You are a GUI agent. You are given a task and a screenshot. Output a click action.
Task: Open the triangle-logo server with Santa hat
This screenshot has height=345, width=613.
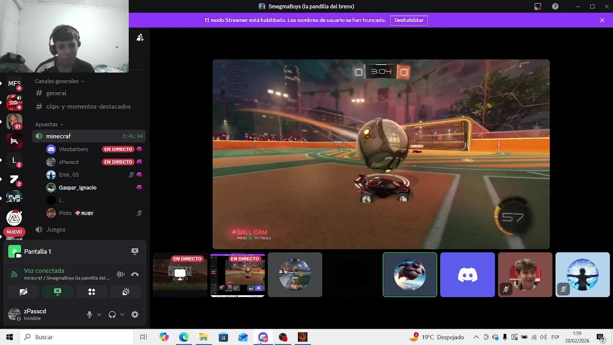point(14,218)
